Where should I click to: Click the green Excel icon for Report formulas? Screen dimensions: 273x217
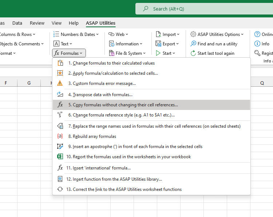(x=60, y=156)
